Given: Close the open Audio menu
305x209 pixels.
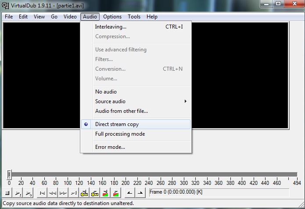Looking at the screenshot, I should tap(90, 17).
